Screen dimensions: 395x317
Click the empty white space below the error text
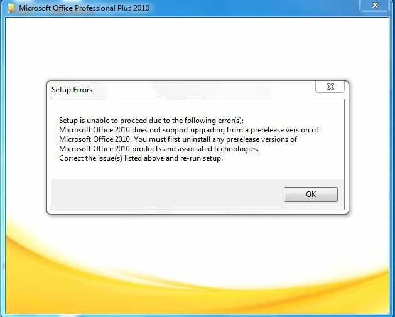(x=197, y=171)
